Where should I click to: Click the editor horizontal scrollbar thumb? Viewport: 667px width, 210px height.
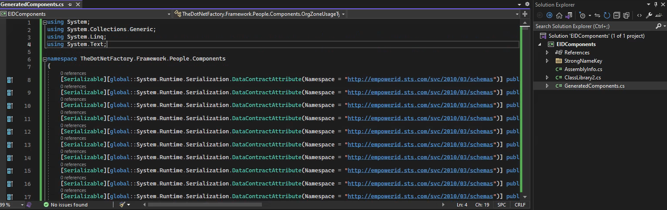[205, 205]
